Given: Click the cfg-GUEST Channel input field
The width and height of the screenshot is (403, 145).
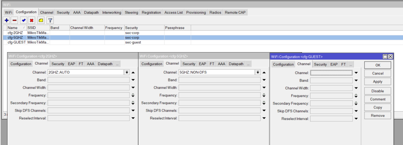Looking at the screenshot, I should [x=331, y=73].
